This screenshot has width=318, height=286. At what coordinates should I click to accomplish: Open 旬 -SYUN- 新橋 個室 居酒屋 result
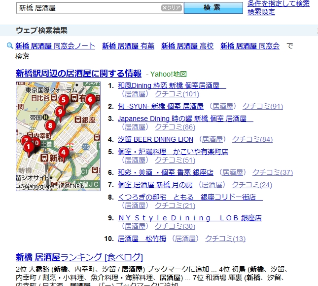pos(161,106)
